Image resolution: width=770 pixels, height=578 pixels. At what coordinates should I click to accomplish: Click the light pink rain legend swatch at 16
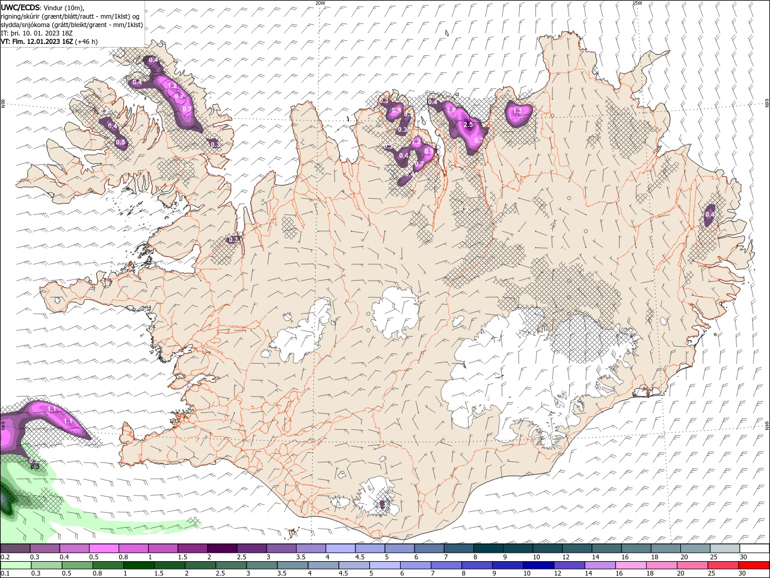[630, 565]
